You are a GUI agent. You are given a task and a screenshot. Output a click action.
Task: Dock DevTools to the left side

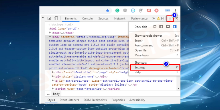161,27
